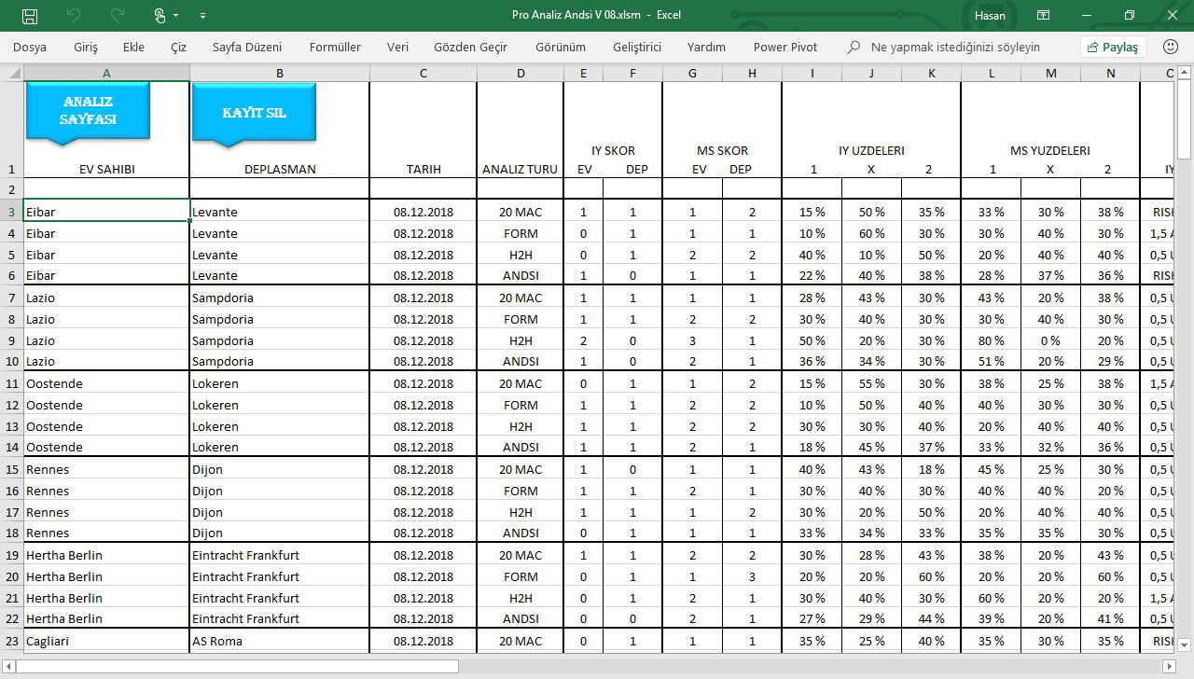The width and height of the screenshot is (1194, 679).
Task: Open the Veri tab
Action: [397, 47]
